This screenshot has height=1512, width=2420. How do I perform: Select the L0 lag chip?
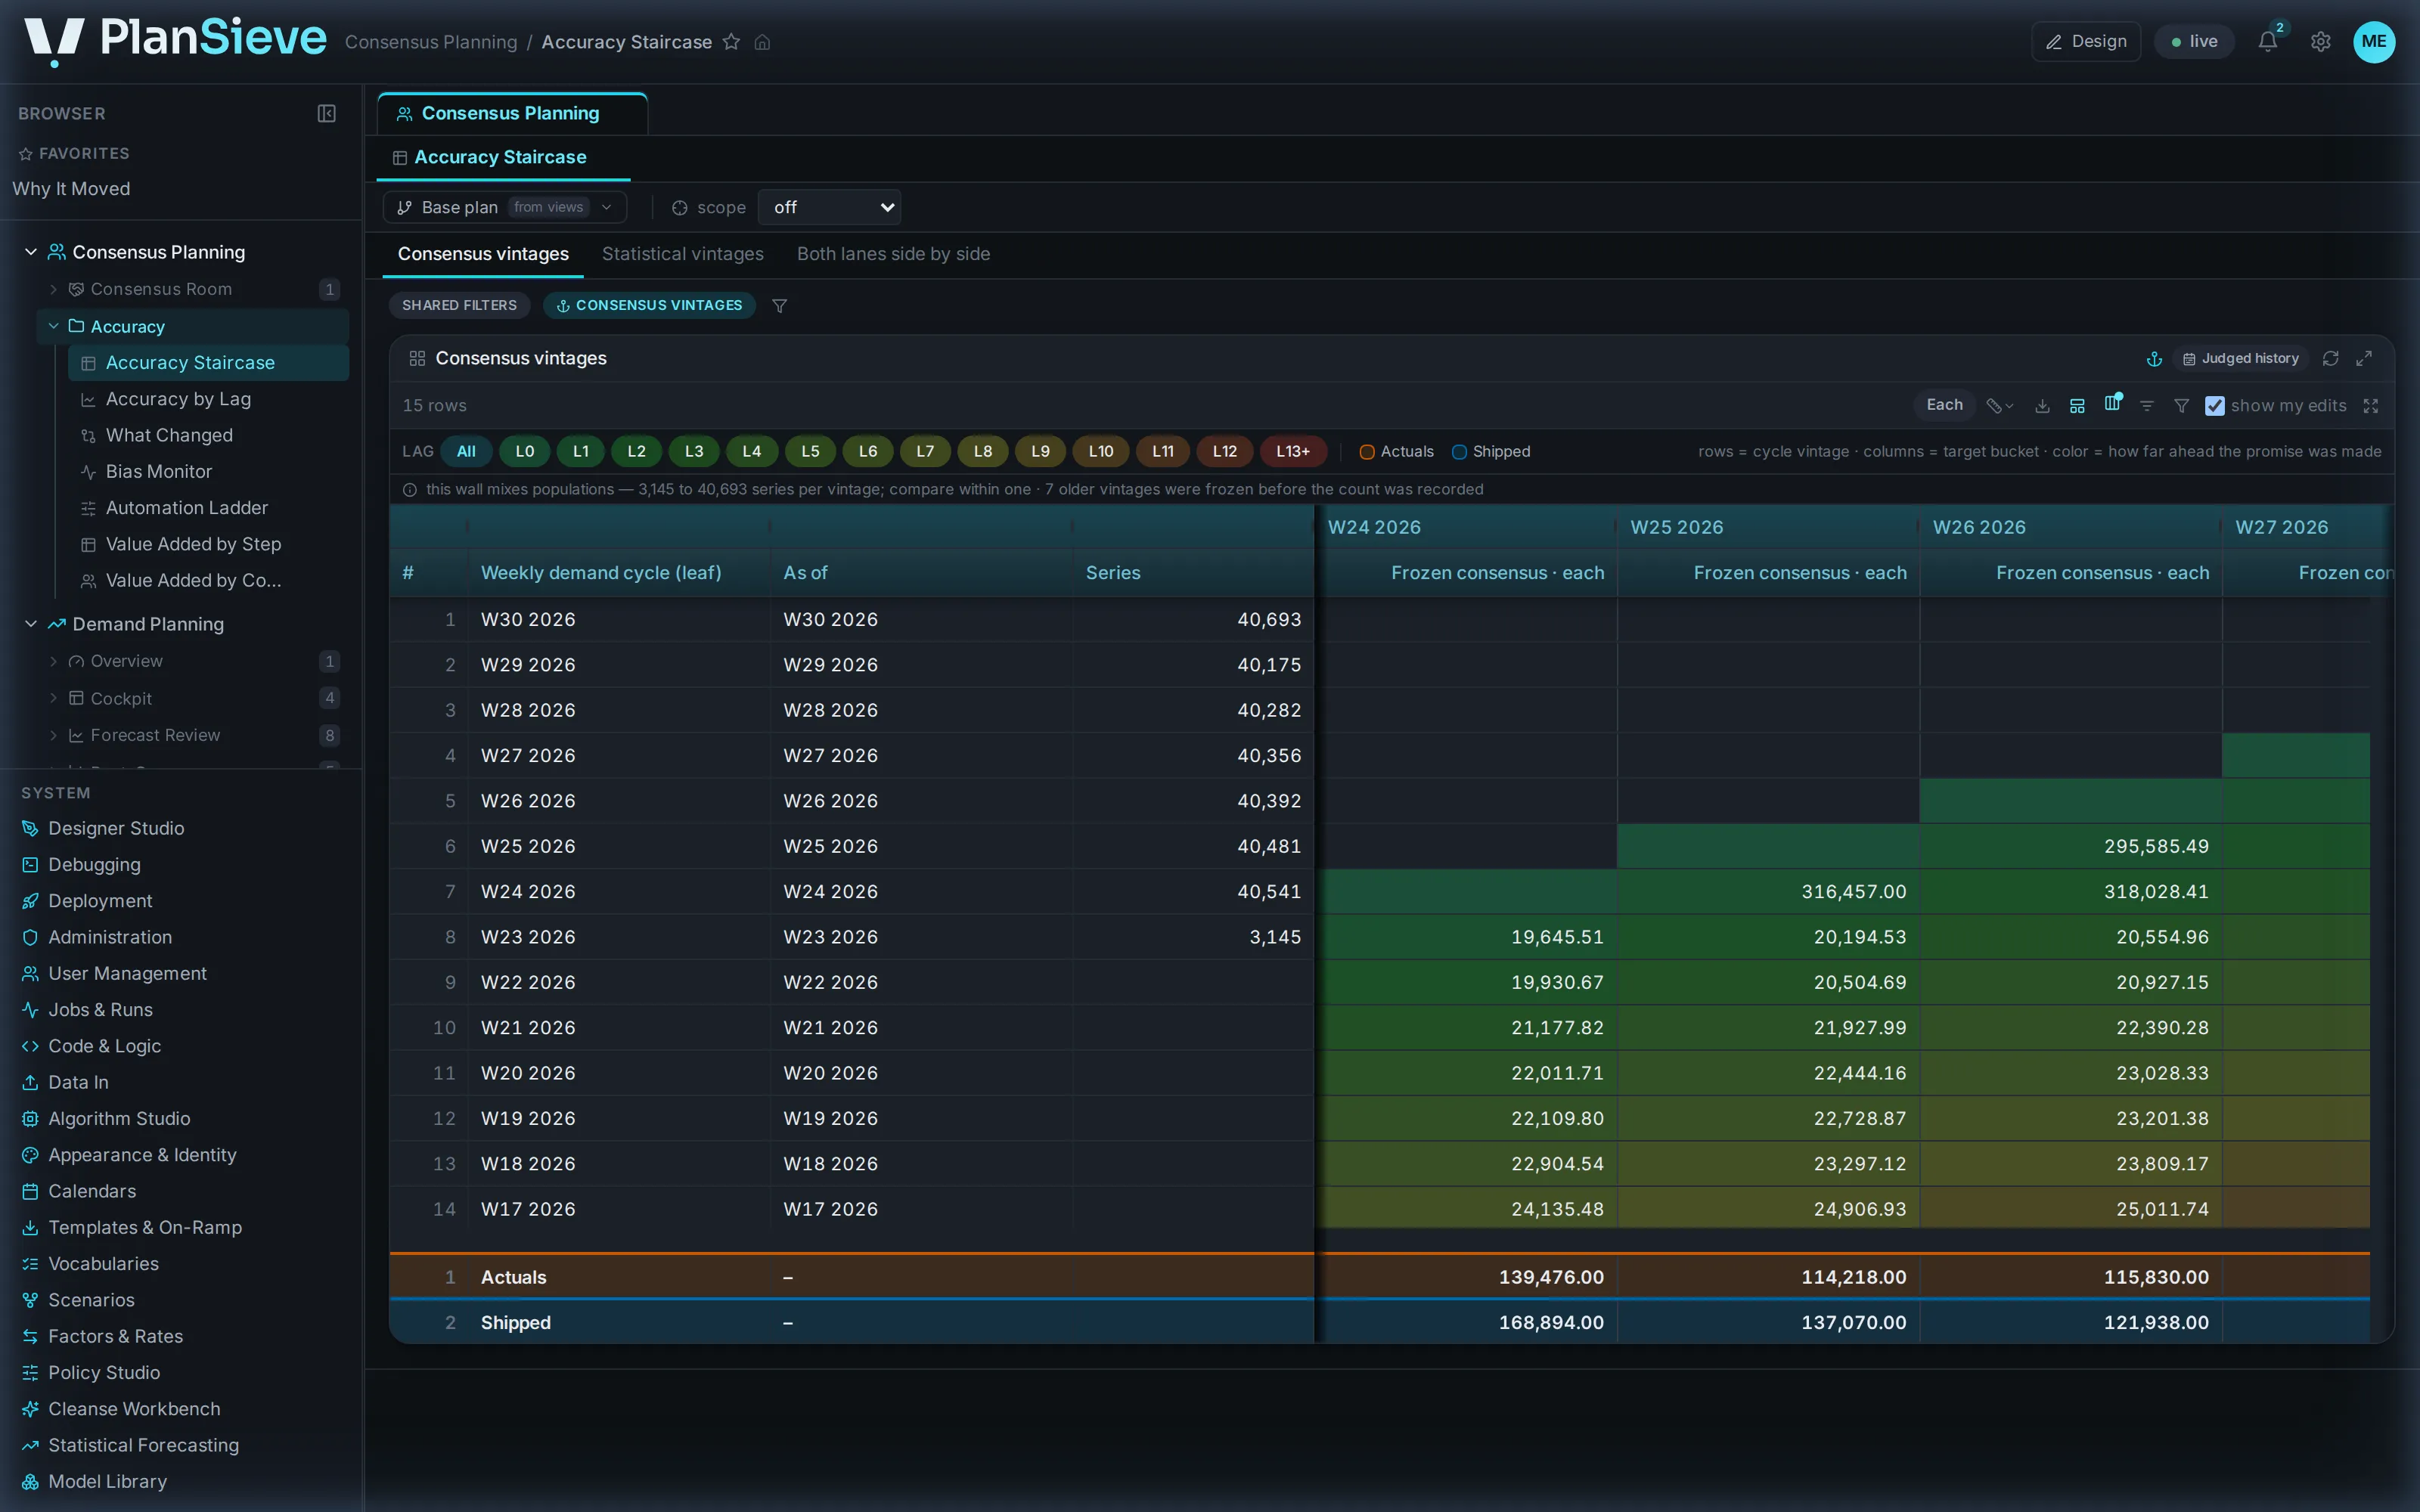pos(524,452)
